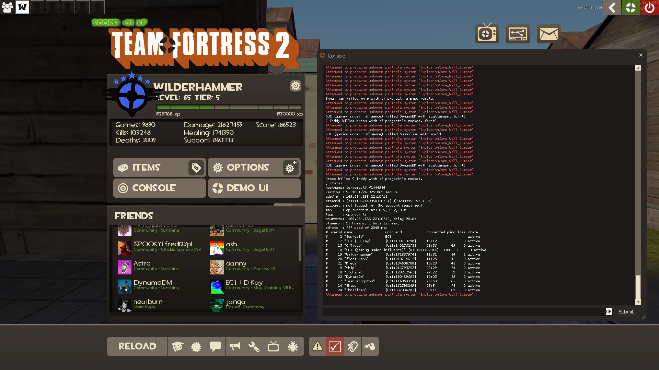Viewport: 659px width, 370px height.
Task: Open the DEMO UI button
Action: (x=254, y=188)
